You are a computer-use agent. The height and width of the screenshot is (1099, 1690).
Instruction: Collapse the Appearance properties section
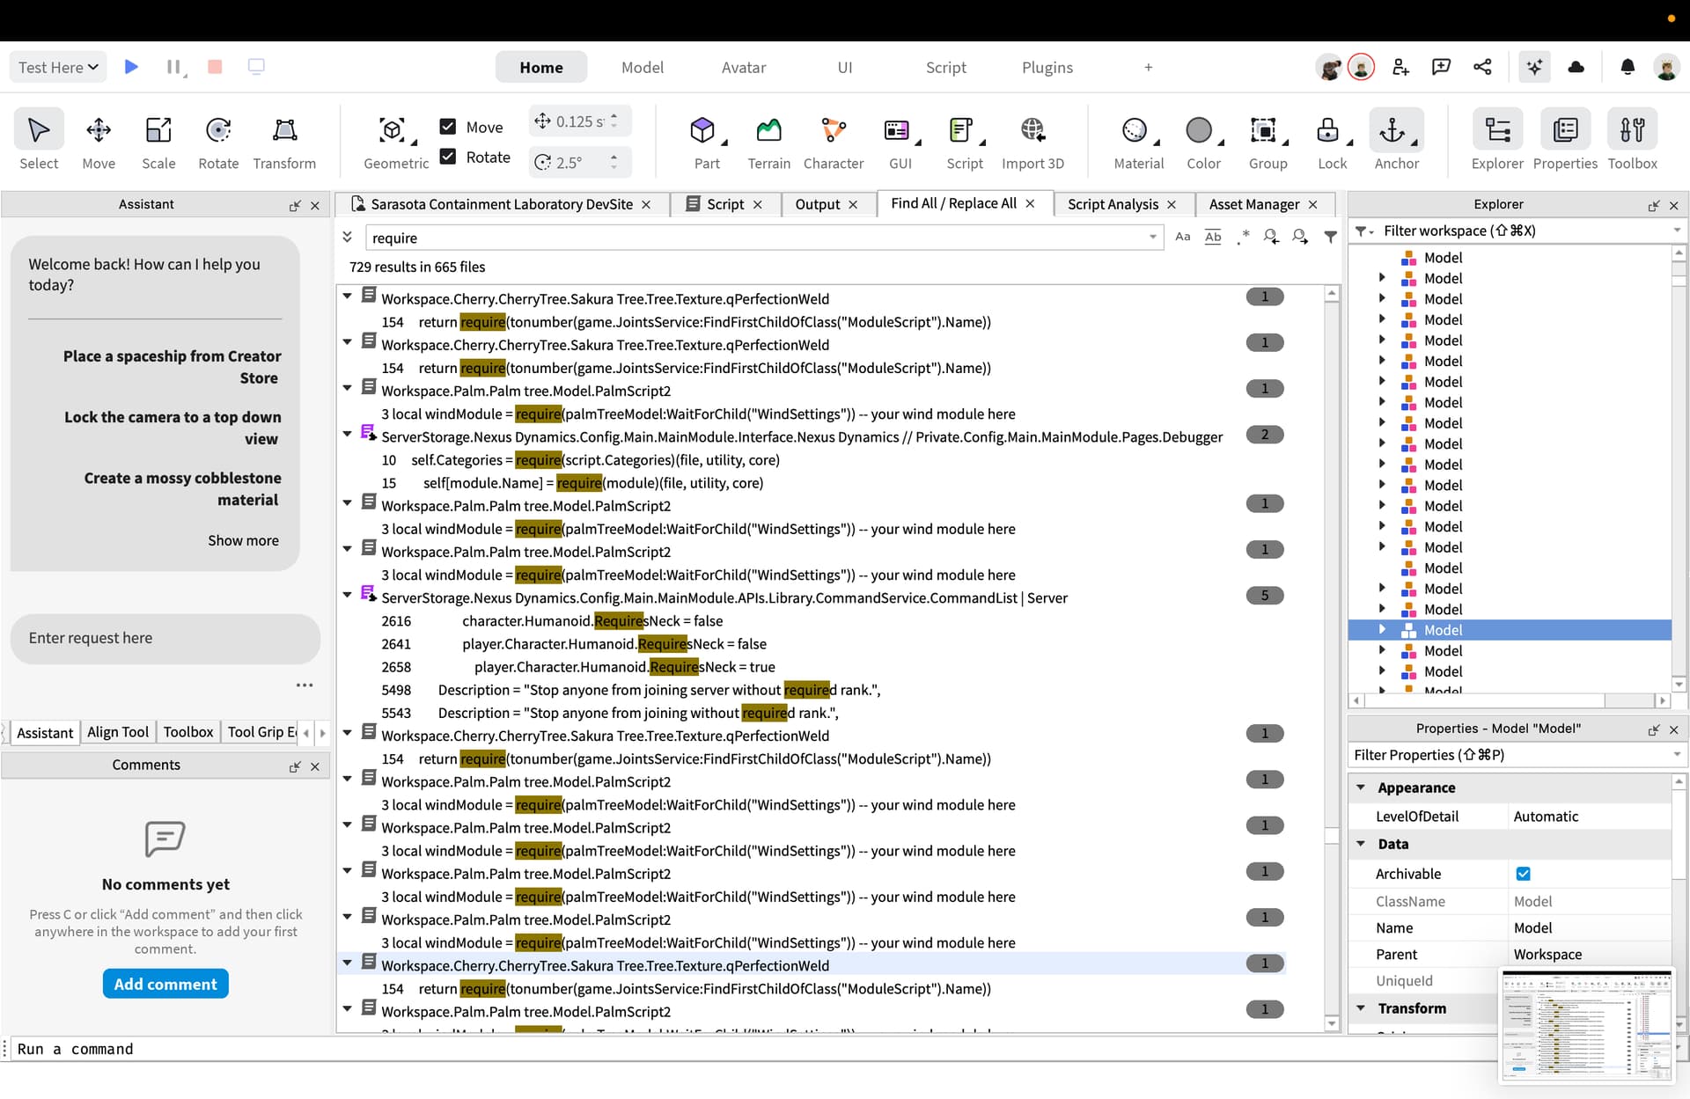point(1361,788)
